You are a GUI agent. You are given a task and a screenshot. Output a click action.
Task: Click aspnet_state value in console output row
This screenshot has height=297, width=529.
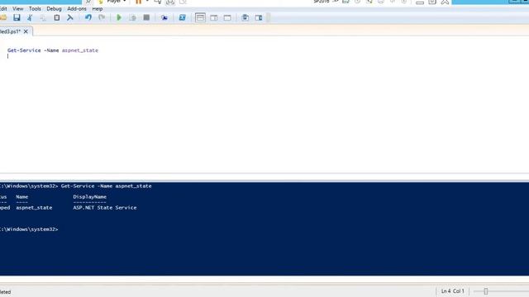click(x=34, y=207)
